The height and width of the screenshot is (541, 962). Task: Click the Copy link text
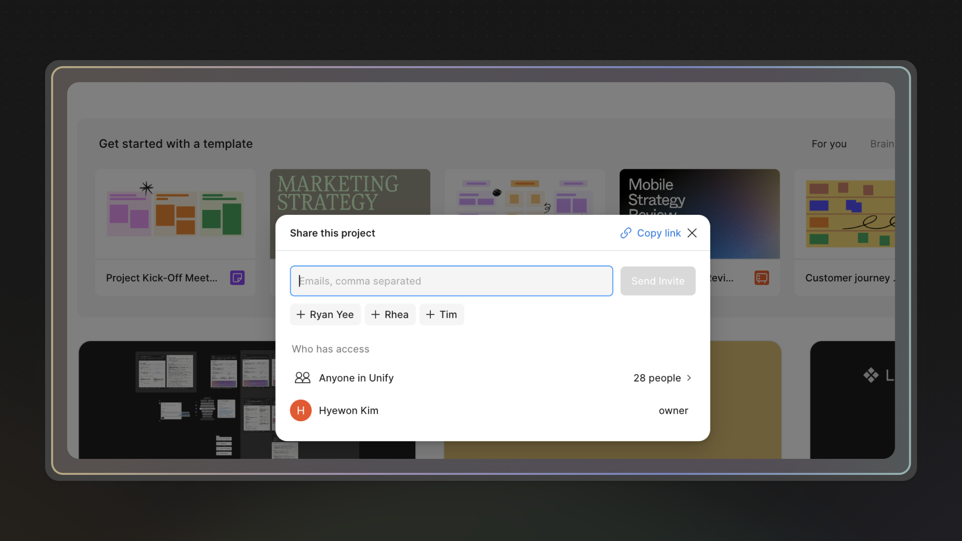point(658,233)
